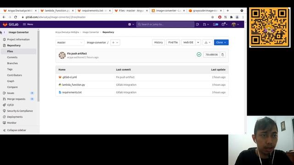Open Branches in the sidebar
This screenshot has height=165, width=294.
(12, 63)
